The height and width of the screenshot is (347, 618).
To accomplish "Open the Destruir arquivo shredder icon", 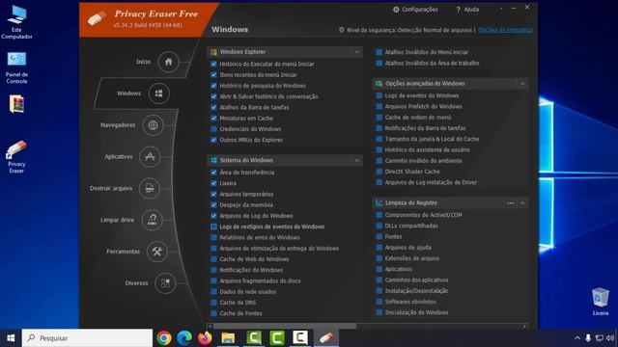I will click(150, 188).
